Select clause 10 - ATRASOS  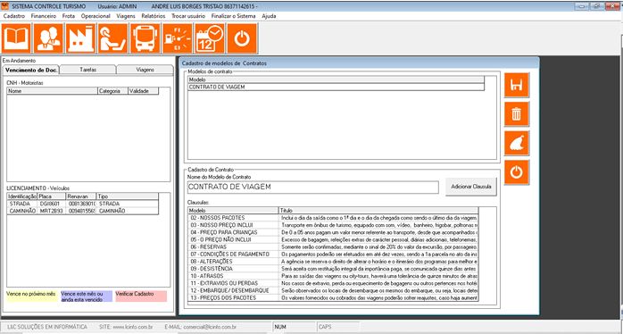coord(333,276)
